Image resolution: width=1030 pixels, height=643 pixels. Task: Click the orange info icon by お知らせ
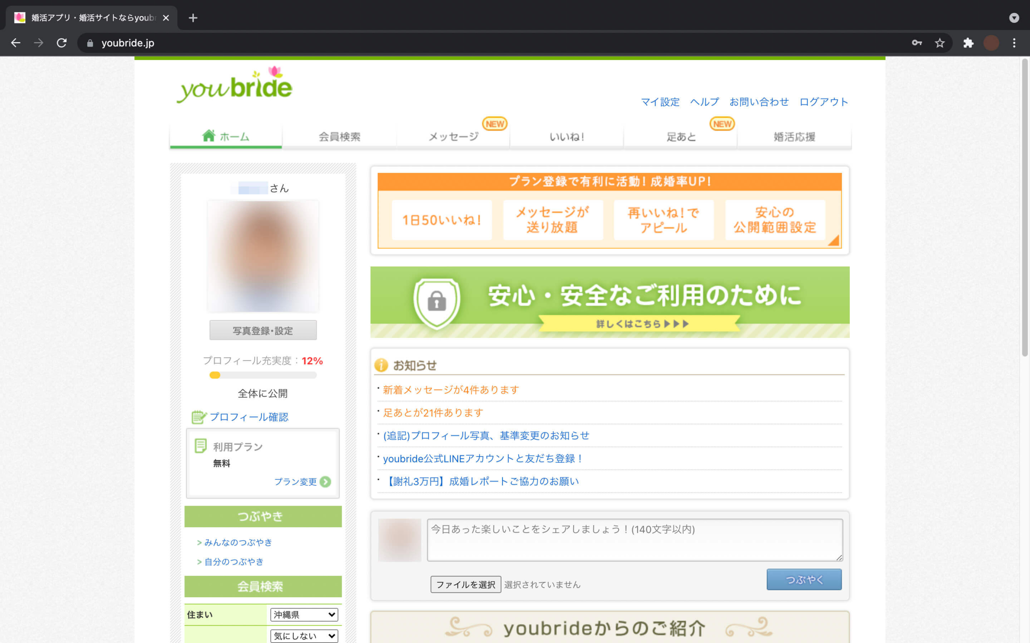pos(381,365)
